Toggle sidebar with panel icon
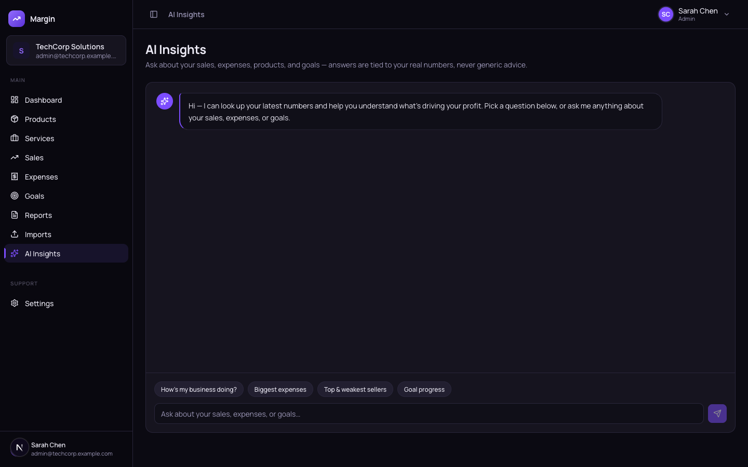This screenshot has width=748, height=467. pos(154,15)
